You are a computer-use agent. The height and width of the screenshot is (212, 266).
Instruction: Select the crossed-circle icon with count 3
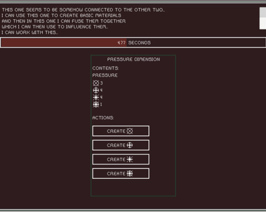coord(96,83)
